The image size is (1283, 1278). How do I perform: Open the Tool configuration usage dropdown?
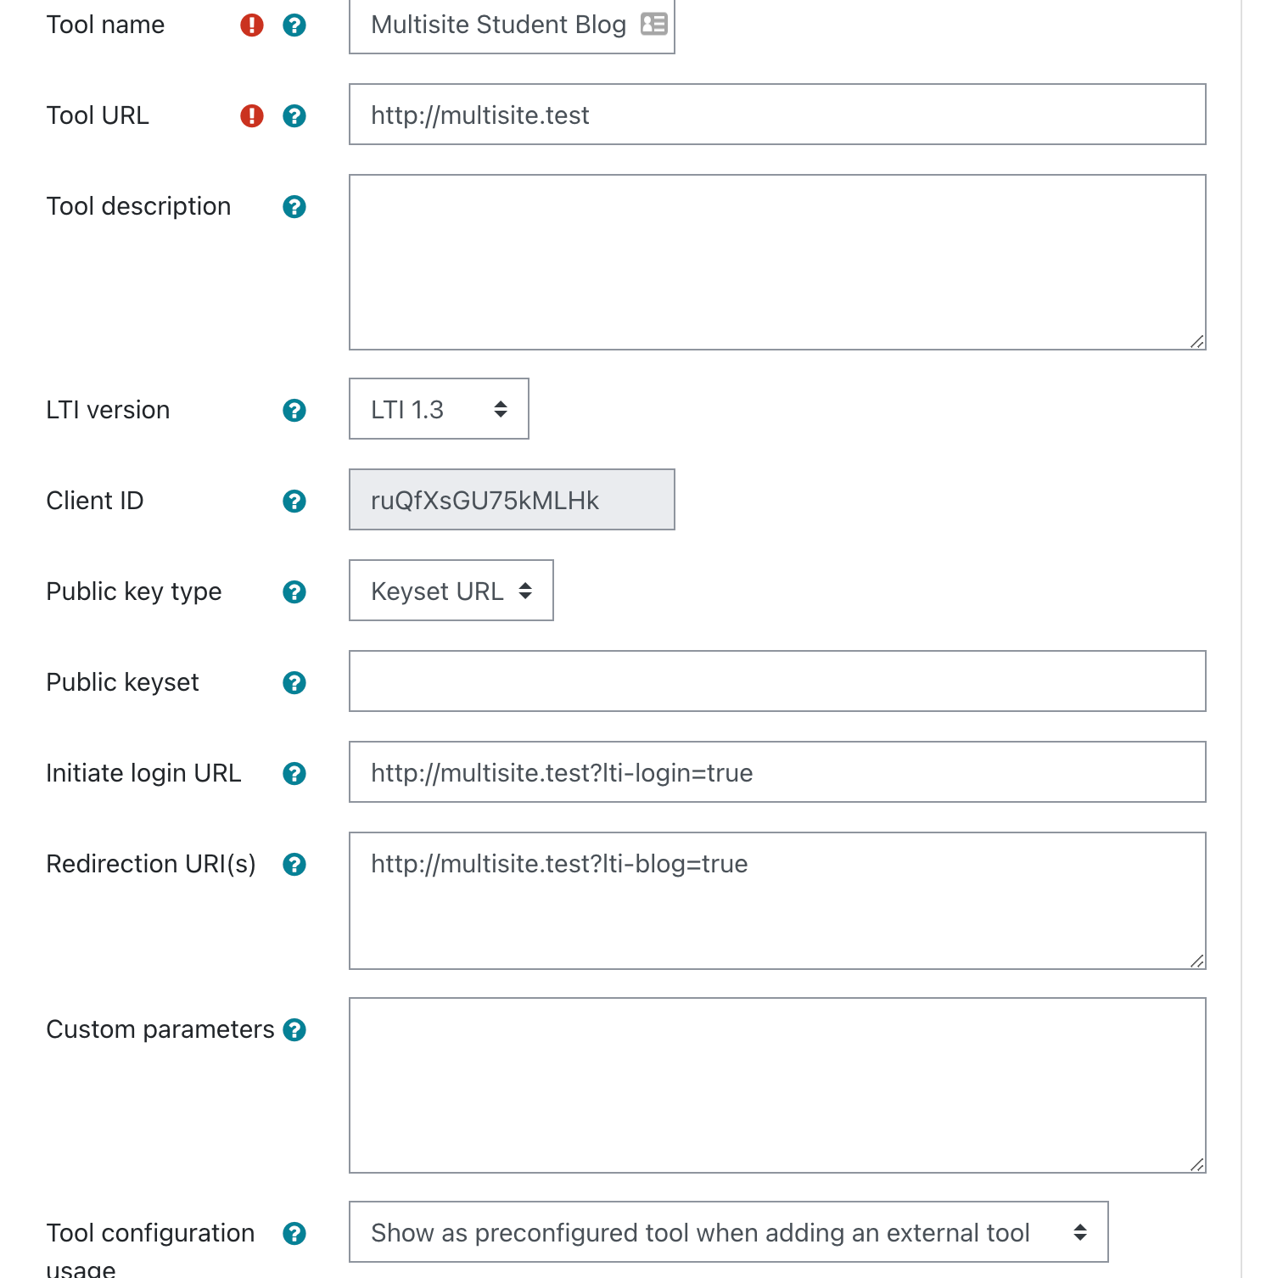tap(729, 1232)
